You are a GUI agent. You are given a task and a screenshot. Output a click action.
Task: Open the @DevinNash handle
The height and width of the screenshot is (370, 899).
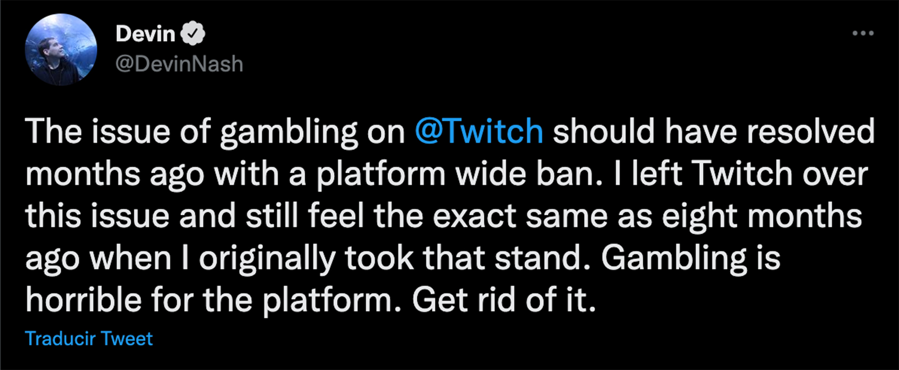(179, 64)
